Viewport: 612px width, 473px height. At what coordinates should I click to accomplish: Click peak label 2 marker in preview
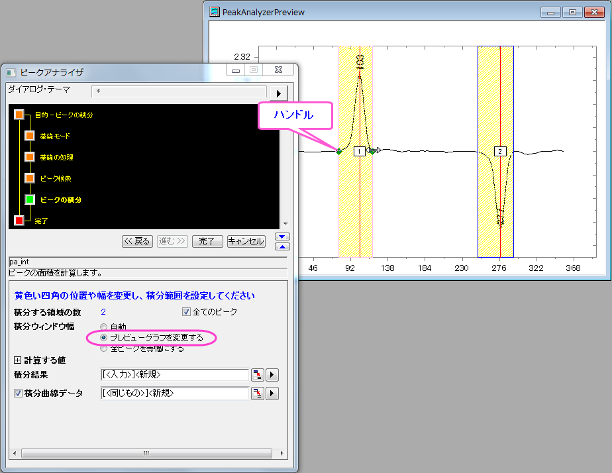(x=500, y=152)
